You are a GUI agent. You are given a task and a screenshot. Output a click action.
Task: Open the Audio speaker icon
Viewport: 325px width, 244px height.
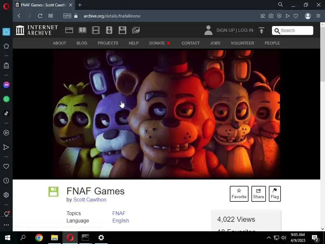[109, 30]
